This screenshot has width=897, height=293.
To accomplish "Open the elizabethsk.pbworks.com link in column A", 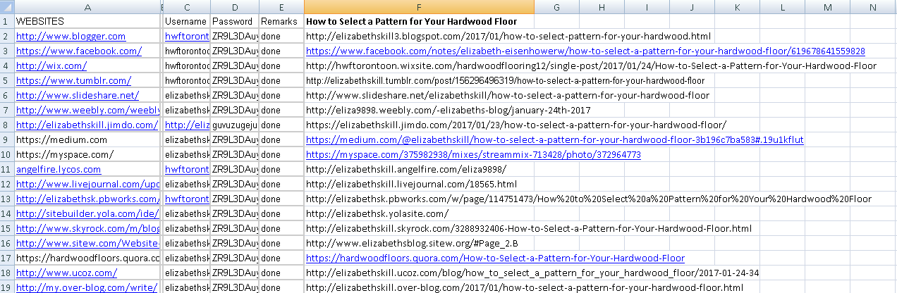I will coord(88,199).
